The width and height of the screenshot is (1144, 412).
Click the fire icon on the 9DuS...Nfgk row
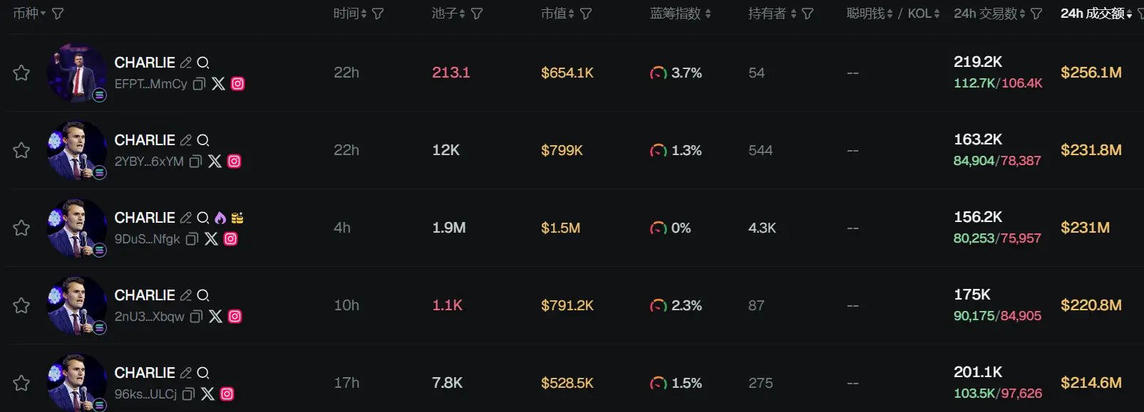220,218
